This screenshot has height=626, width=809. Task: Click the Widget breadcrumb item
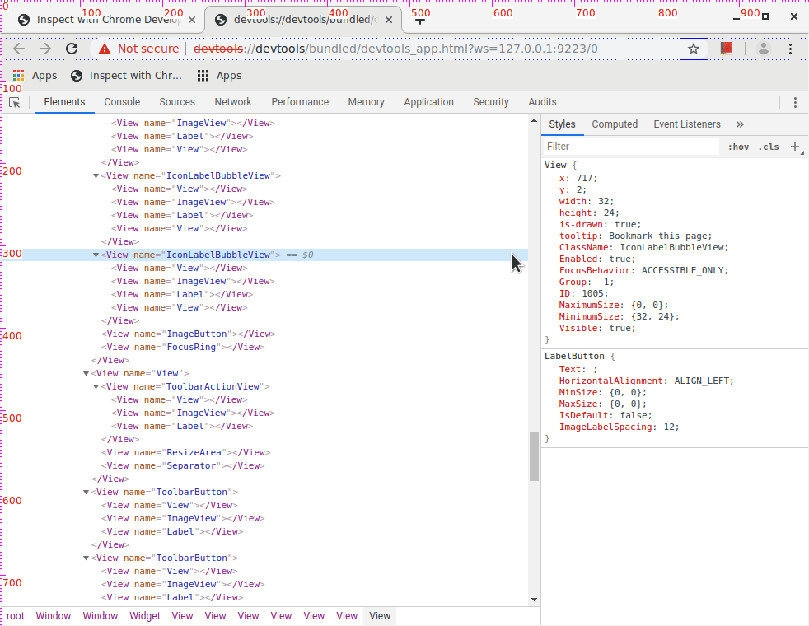click(x=145, y=616)
